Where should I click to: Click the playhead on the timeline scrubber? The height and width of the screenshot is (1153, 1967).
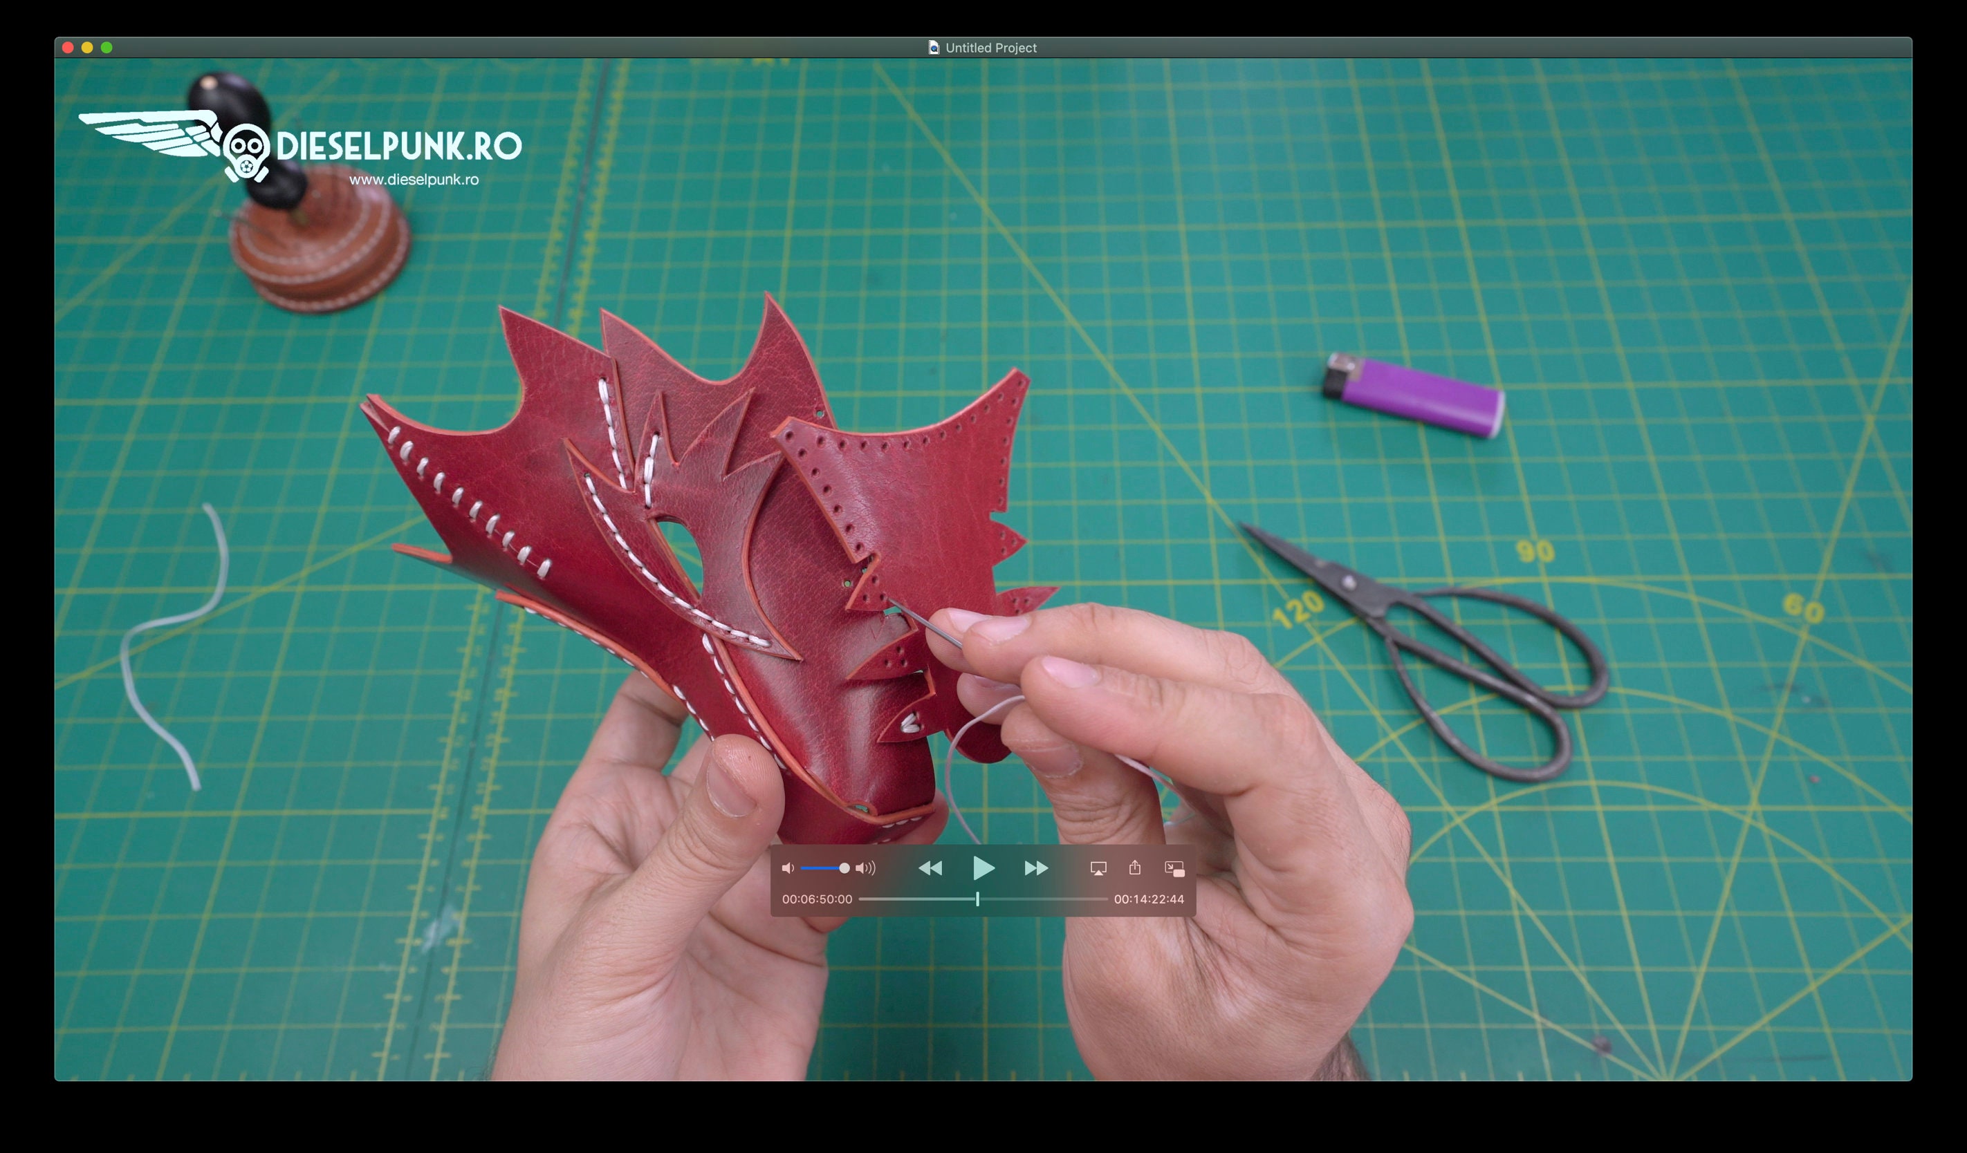[977, 899]
